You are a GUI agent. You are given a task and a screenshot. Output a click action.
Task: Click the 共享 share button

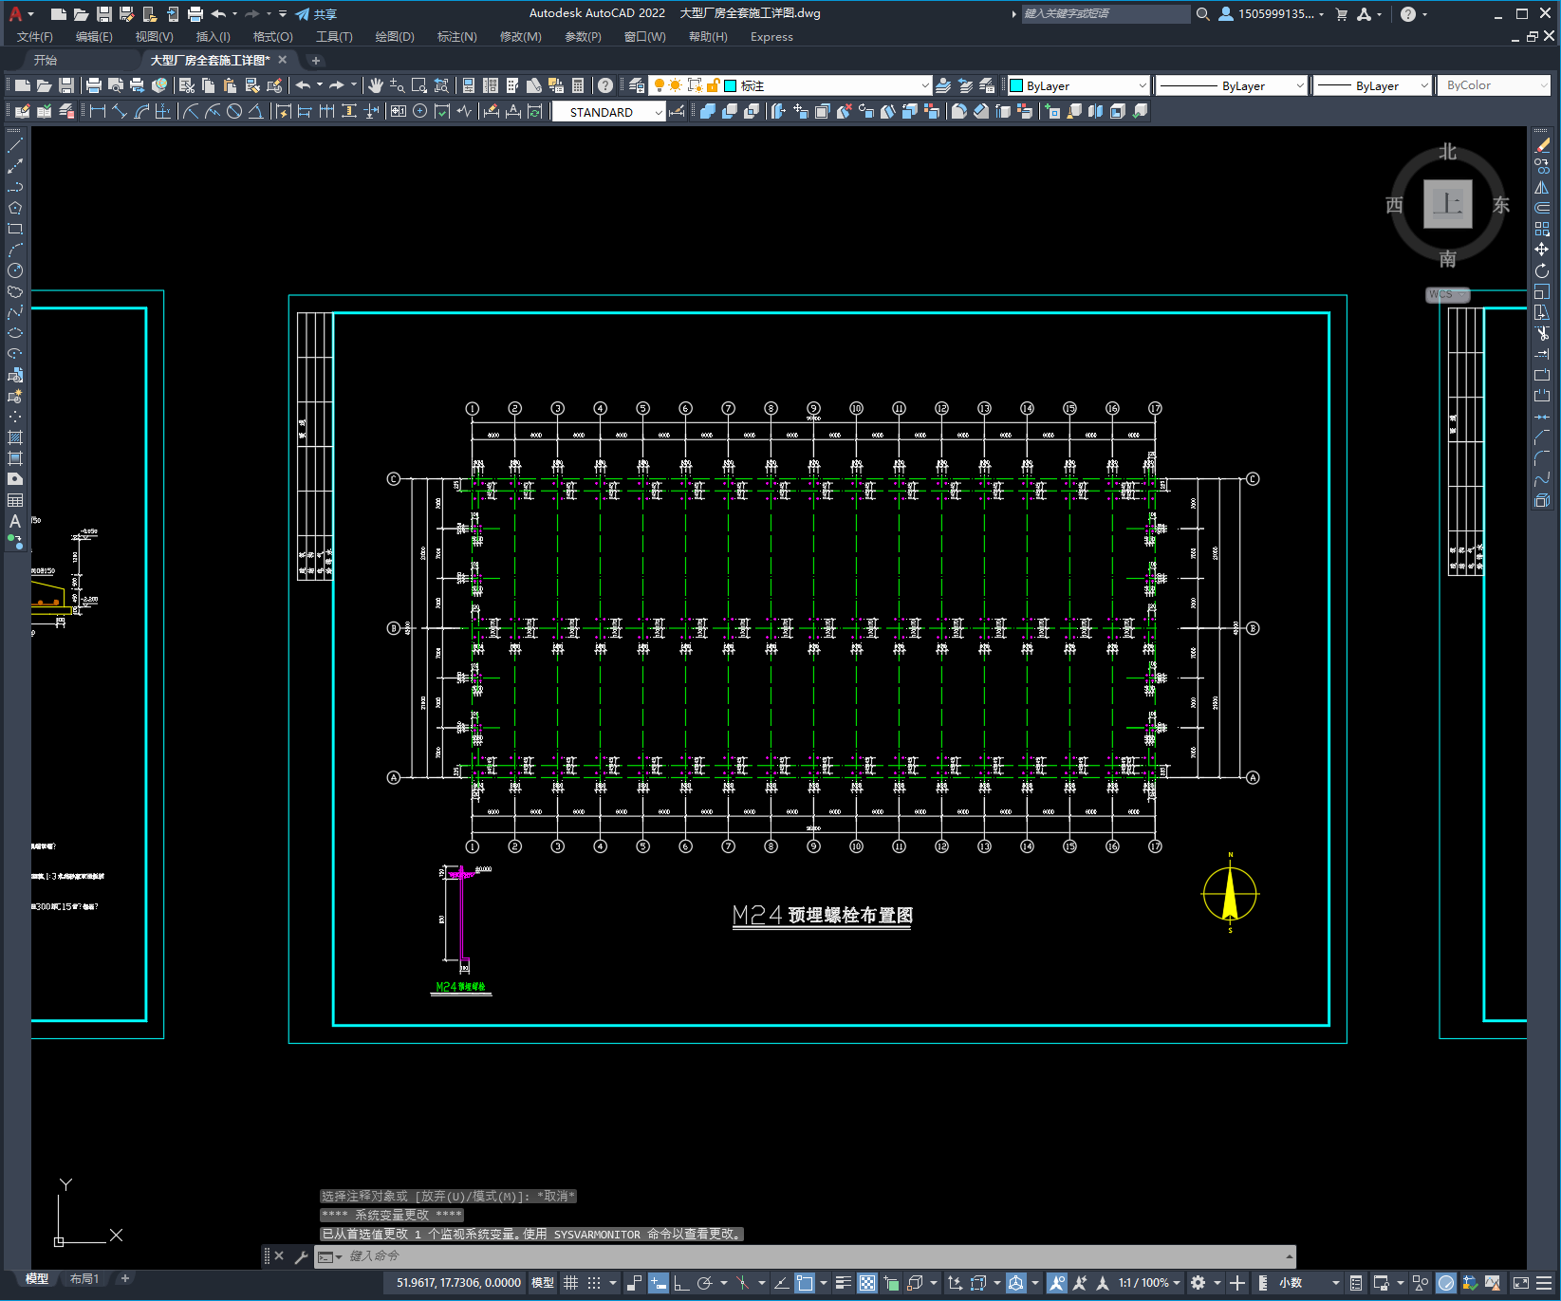(x=316, y=14)
